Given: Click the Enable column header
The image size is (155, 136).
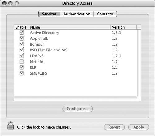Looking at the screenshot, I should coord(21,27).
